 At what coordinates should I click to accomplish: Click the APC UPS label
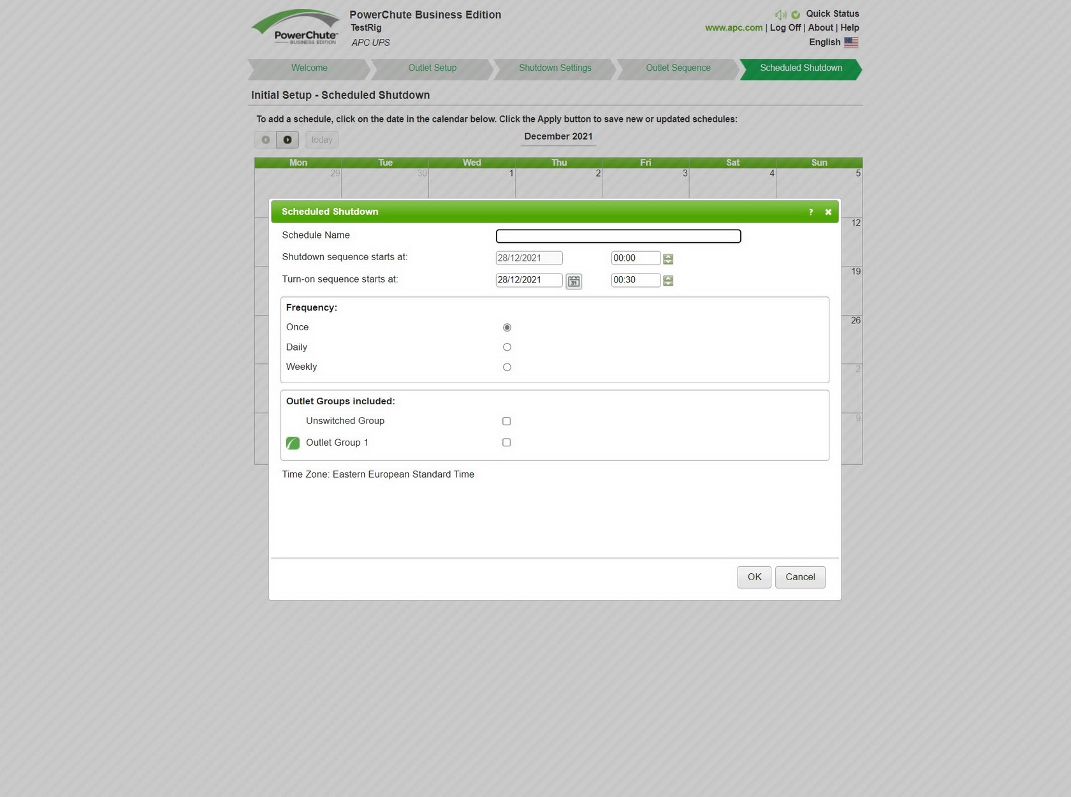click(370, 43)
